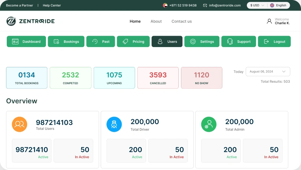Switch to the Pricing tab

click(133, 41)
